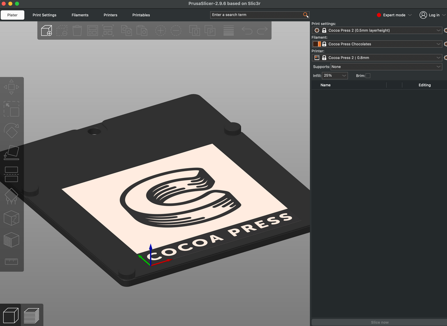Switch to sliced layers Preview view

click(31, 316)
